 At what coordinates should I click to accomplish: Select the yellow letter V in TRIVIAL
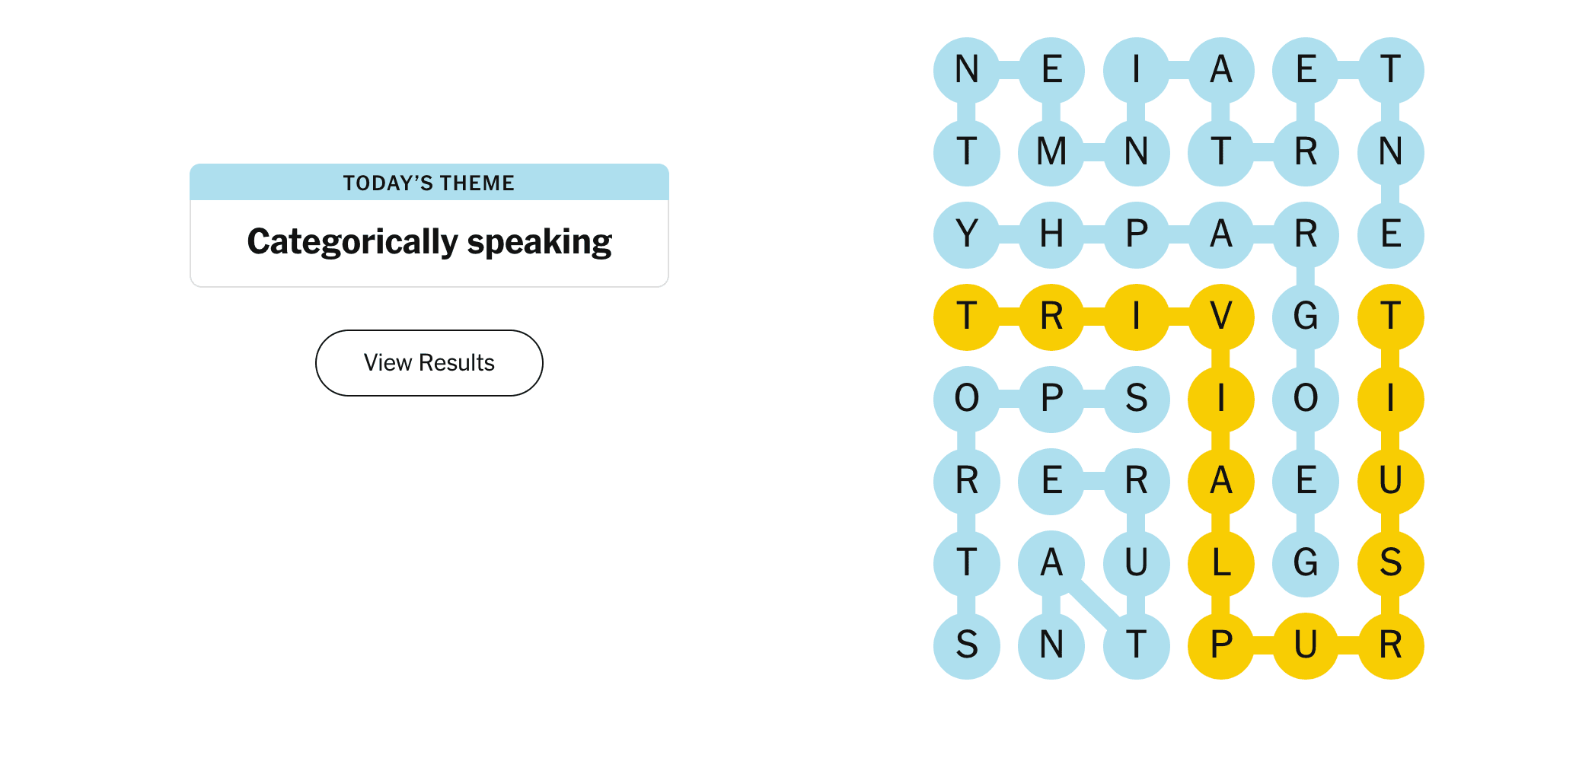click(1221, 317)
